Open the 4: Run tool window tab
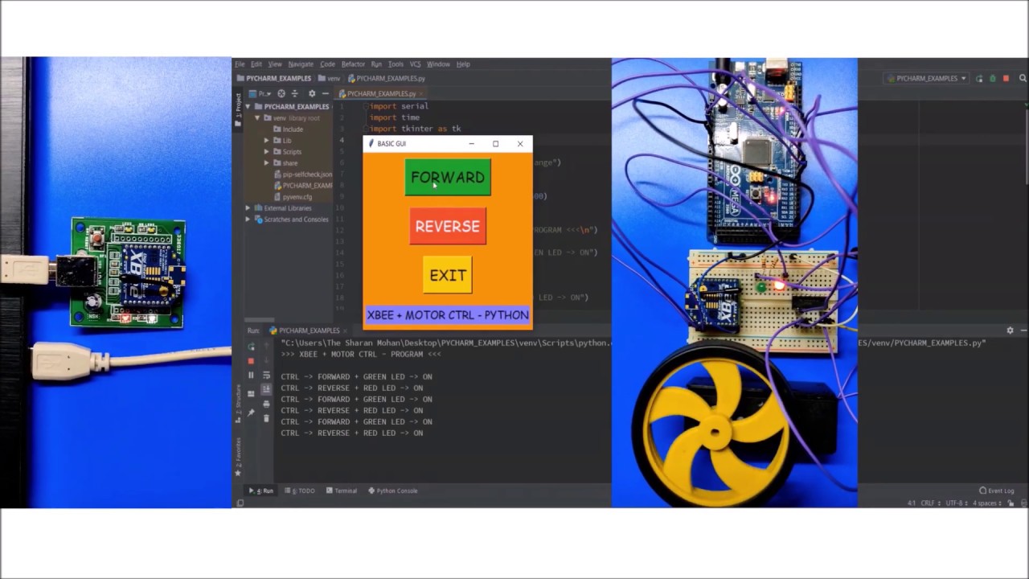The image size is (1029, 579). click(x=261, y=491)
